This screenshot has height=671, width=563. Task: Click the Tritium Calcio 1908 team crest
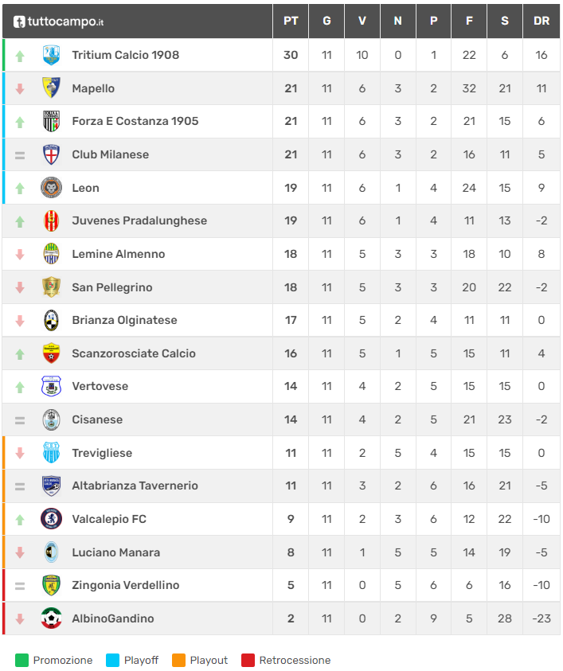click(x=51, y=55)
